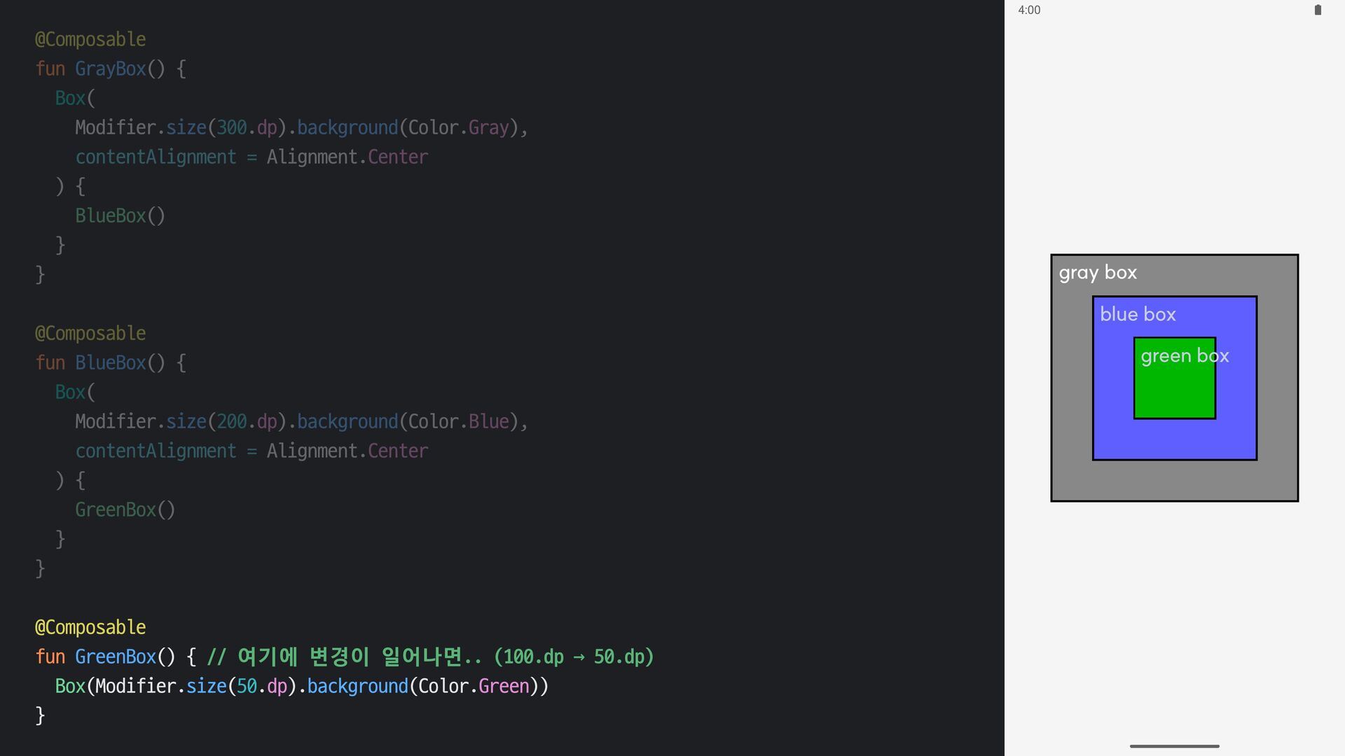1345x756 pixels.
Task: Click the GrayBox function name
Action: (110, 69)
